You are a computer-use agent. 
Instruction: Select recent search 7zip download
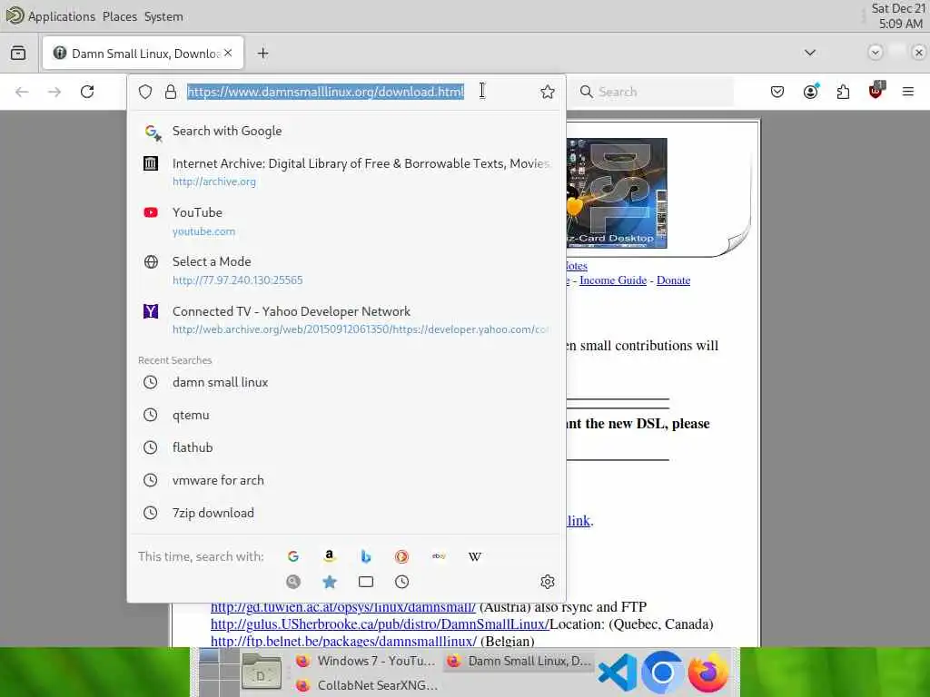click(x=346, y=513)
